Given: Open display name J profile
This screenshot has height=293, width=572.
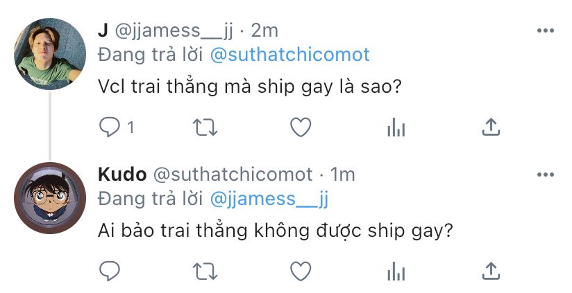Looking at the screenshot, I should click(x=103, y=30).
